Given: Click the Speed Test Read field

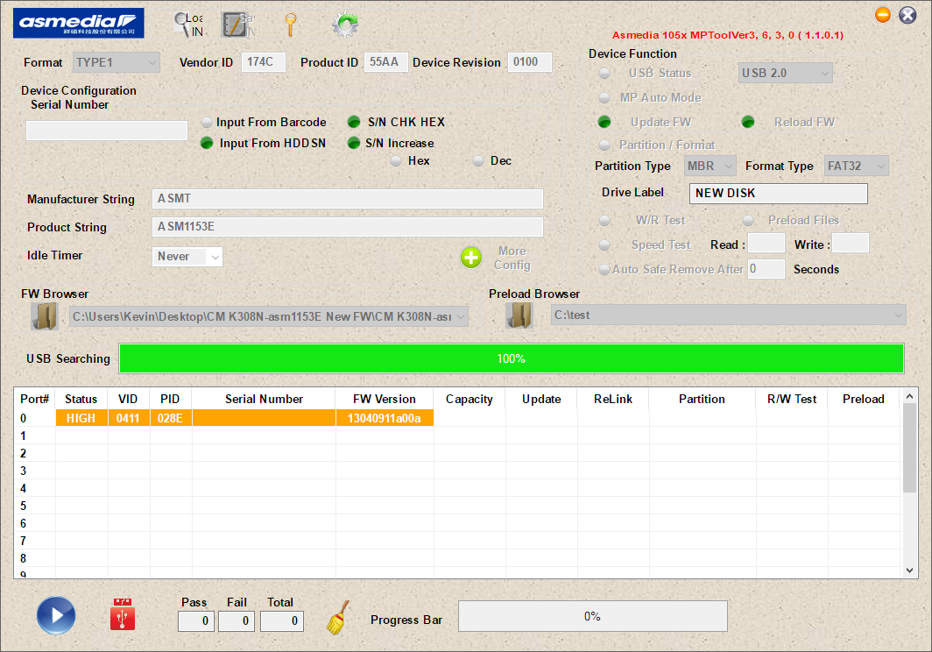Looking at the screenshot, I should point(766,244).
